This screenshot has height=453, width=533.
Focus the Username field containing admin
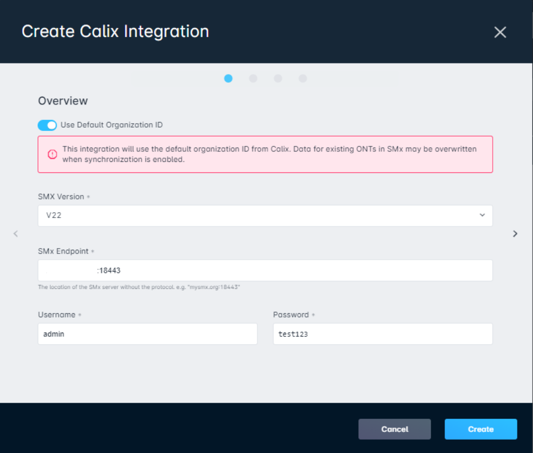[x=147, y=334]
